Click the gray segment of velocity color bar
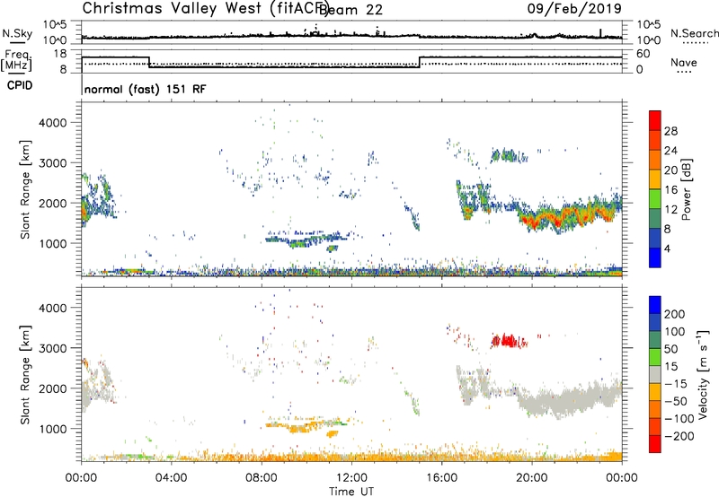 (x=655, y=375)
